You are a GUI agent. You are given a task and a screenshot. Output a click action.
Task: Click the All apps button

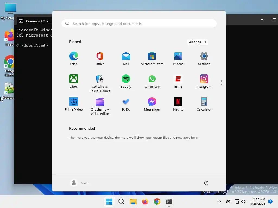coord(198,42)
